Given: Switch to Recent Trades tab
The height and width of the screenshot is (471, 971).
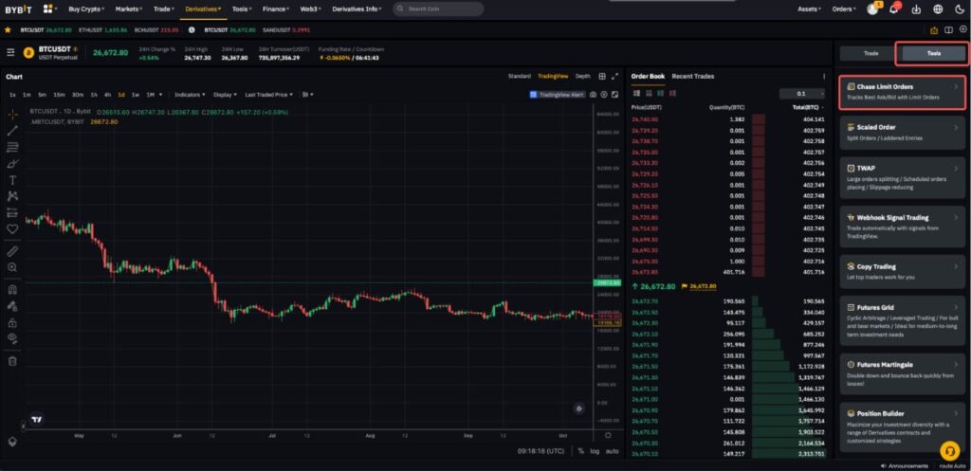Looking at the screenshot, I should tap(693, 76).
